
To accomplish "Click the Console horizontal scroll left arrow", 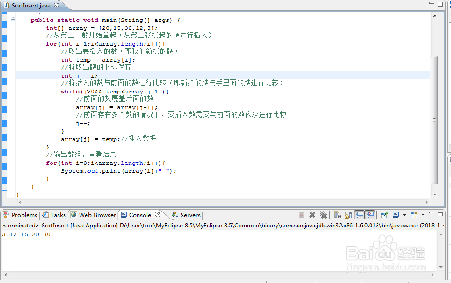I will (6, 275).
